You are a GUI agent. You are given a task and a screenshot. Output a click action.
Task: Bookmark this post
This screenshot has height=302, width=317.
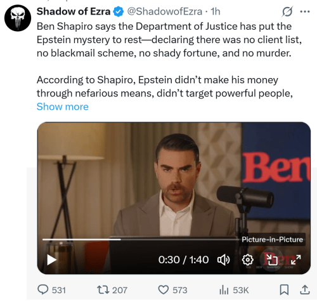click(x=284, y=290)
